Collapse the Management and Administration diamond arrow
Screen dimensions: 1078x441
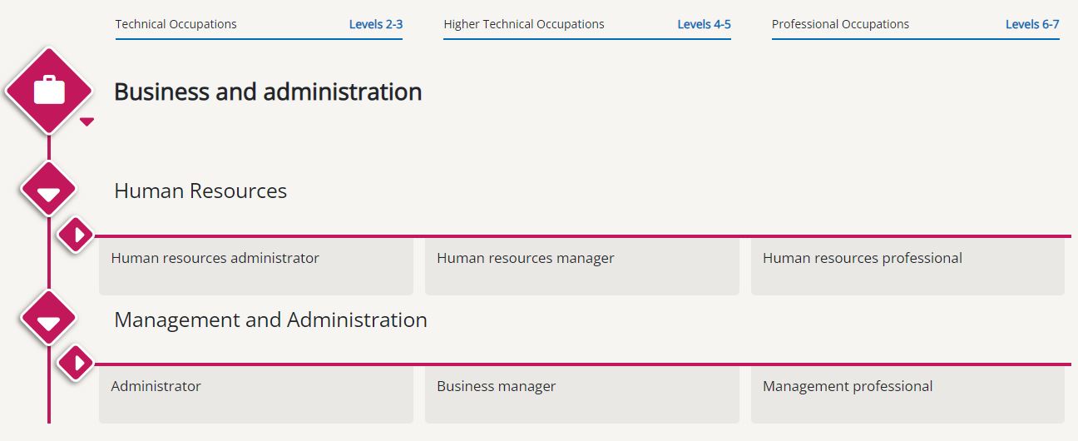point(49,319)
